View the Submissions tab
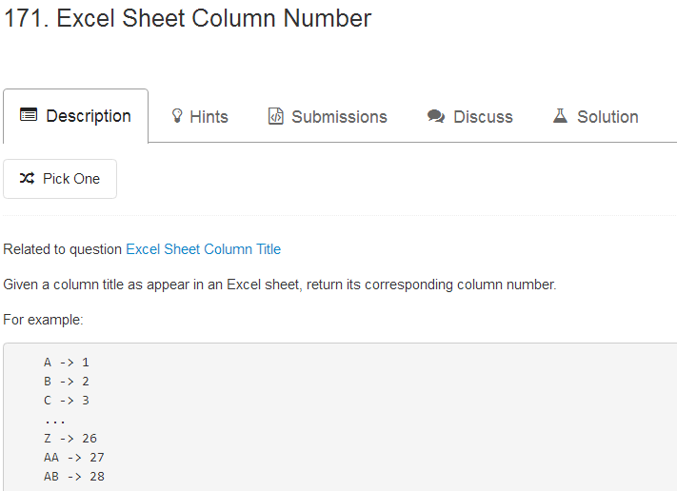 339,117
